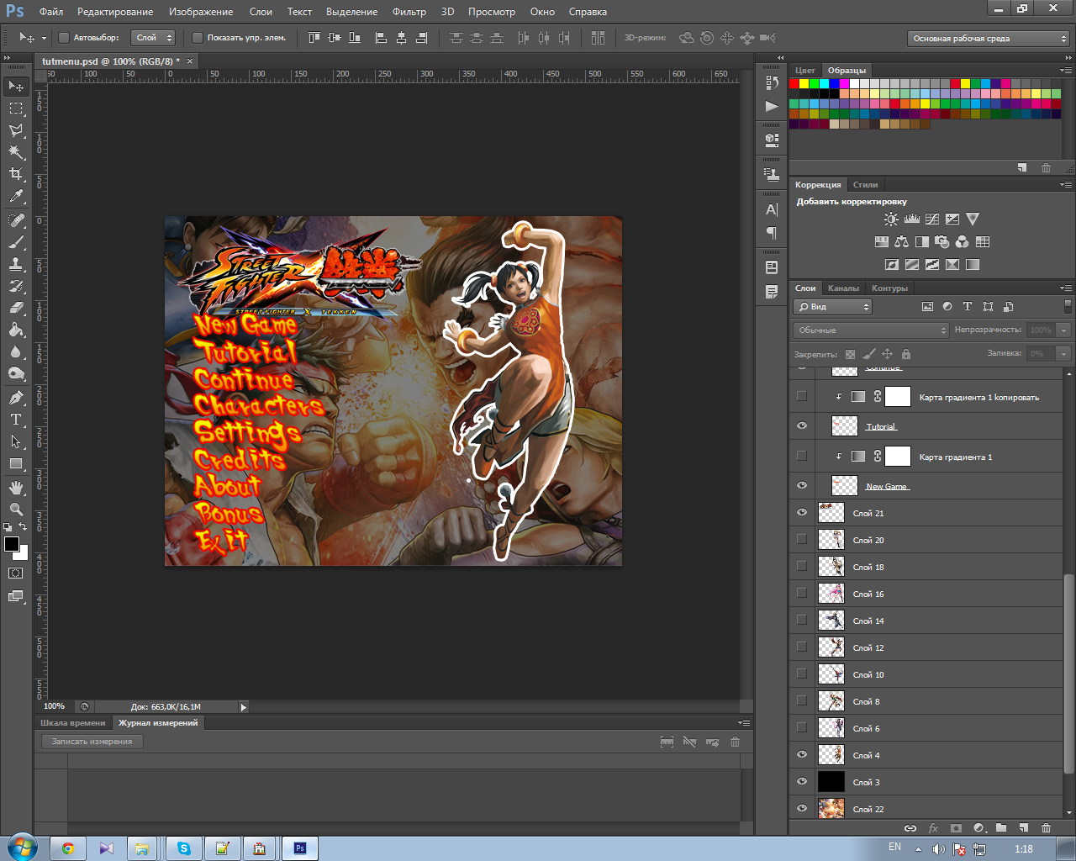Select the Healing Brush tool
Image resolution: width=1076 pixels, height=861 pixels.
(16, 220)
